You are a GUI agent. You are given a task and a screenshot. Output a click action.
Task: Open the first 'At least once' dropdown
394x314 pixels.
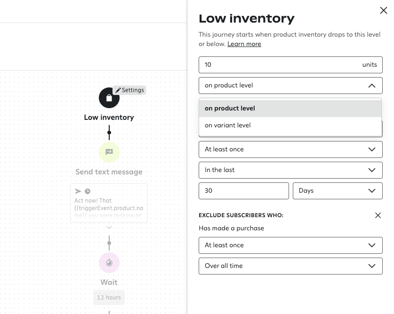(x=290, y=149)
